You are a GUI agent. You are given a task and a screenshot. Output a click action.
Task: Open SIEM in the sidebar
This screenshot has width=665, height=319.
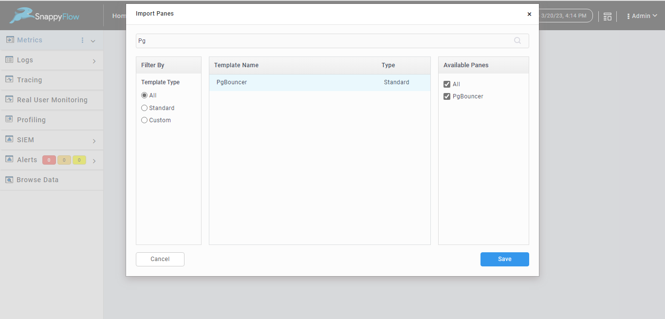pos(25,140)
